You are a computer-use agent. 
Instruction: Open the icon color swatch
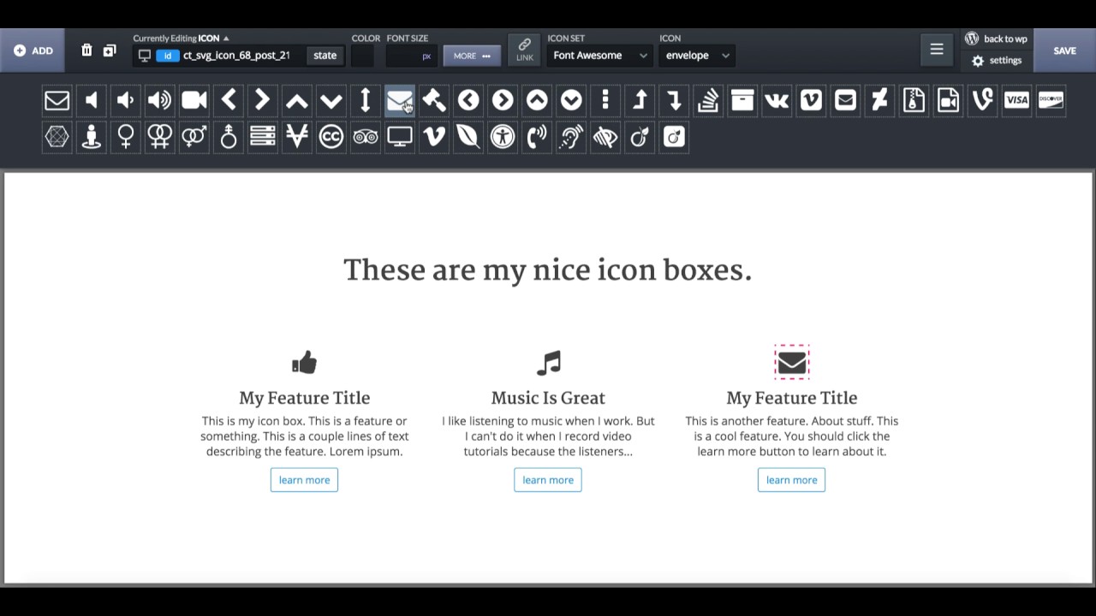[x=362, y=56]
